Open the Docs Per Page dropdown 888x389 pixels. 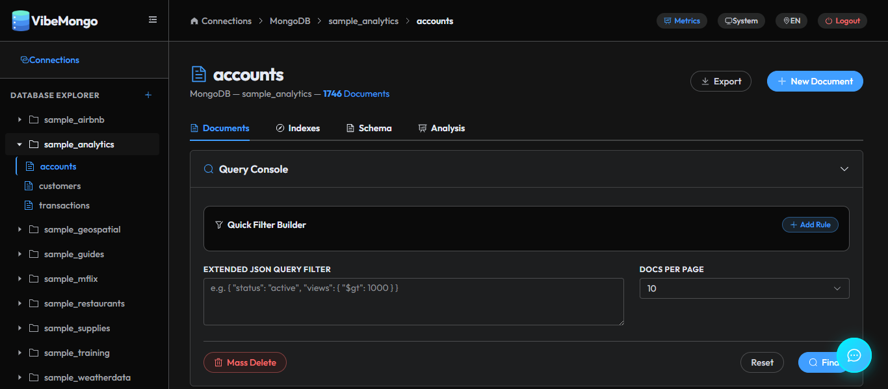tap(744, 288)
